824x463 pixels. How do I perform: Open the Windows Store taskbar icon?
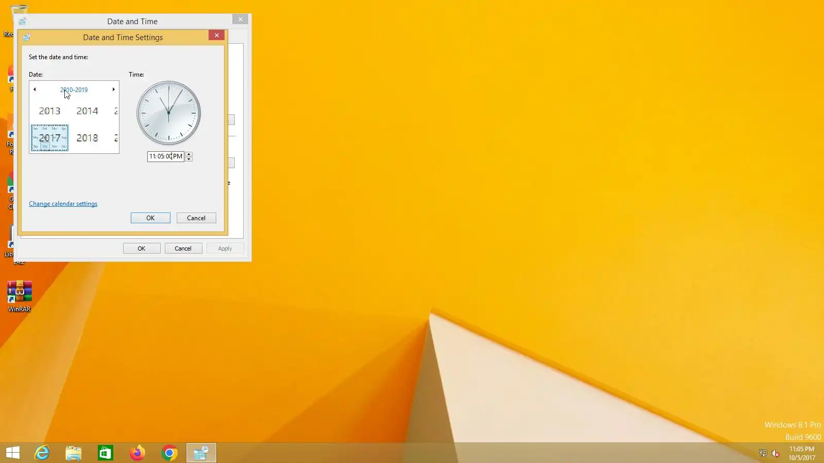pos(106,453)
